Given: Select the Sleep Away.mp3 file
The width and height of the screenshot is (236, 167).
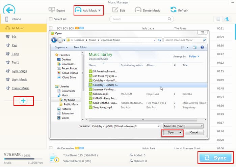Looking at the screenshot, I should pos(102,107).
